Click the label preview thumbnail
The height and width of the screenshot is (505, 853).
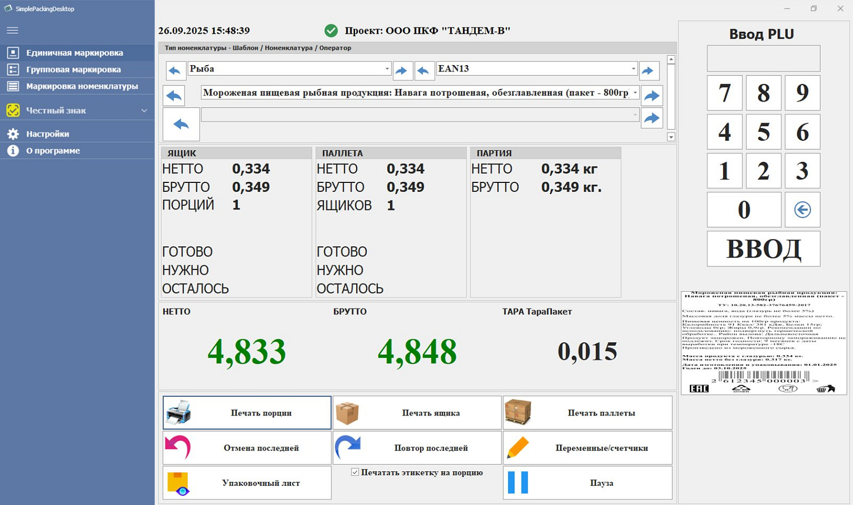[765, 342]
